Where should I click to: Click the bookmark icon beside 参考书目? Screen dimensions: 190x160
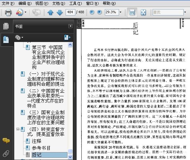pos(28,148)
